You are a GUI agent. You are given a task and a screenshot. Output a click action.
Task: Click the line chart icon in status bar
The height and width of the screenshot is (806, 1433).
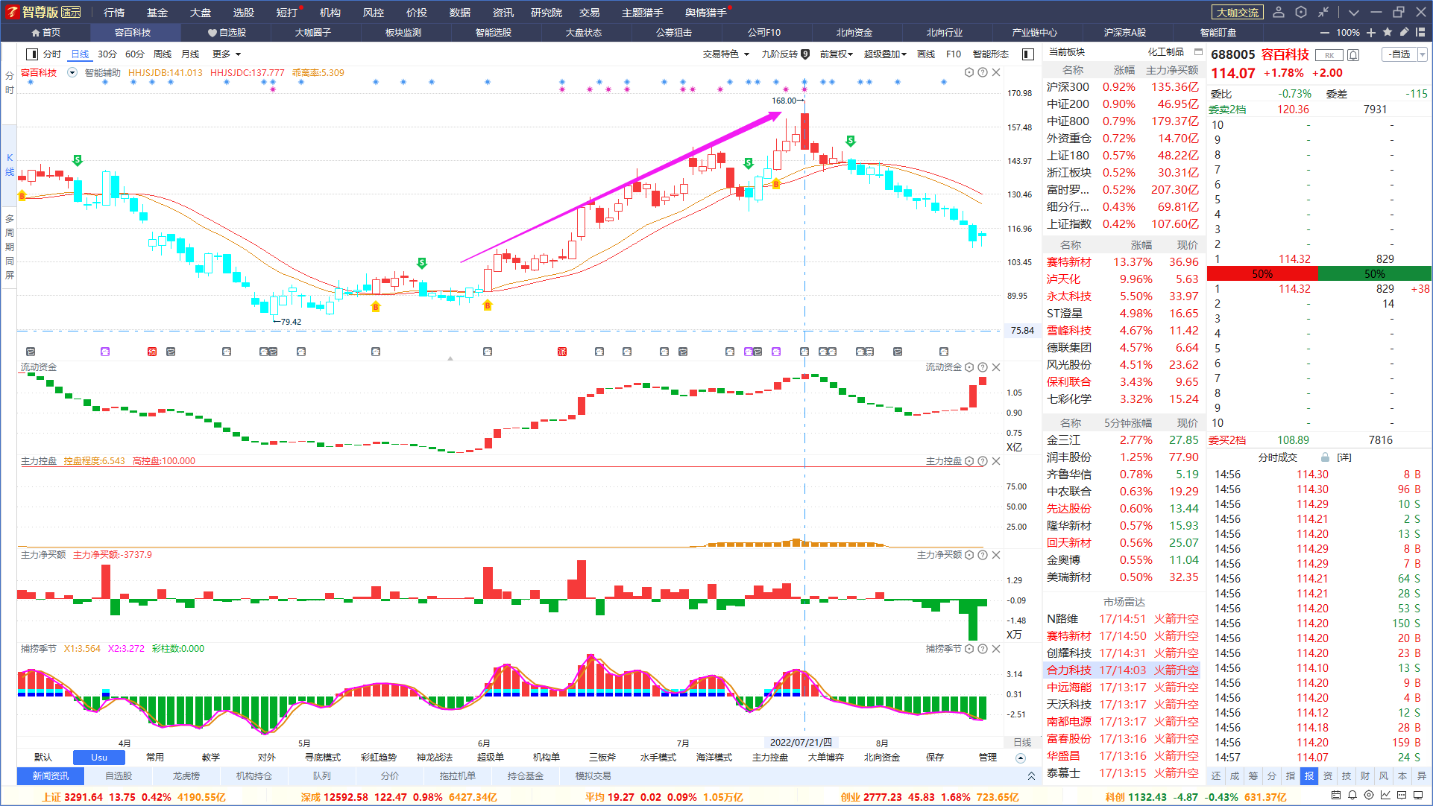point(1385,796)
